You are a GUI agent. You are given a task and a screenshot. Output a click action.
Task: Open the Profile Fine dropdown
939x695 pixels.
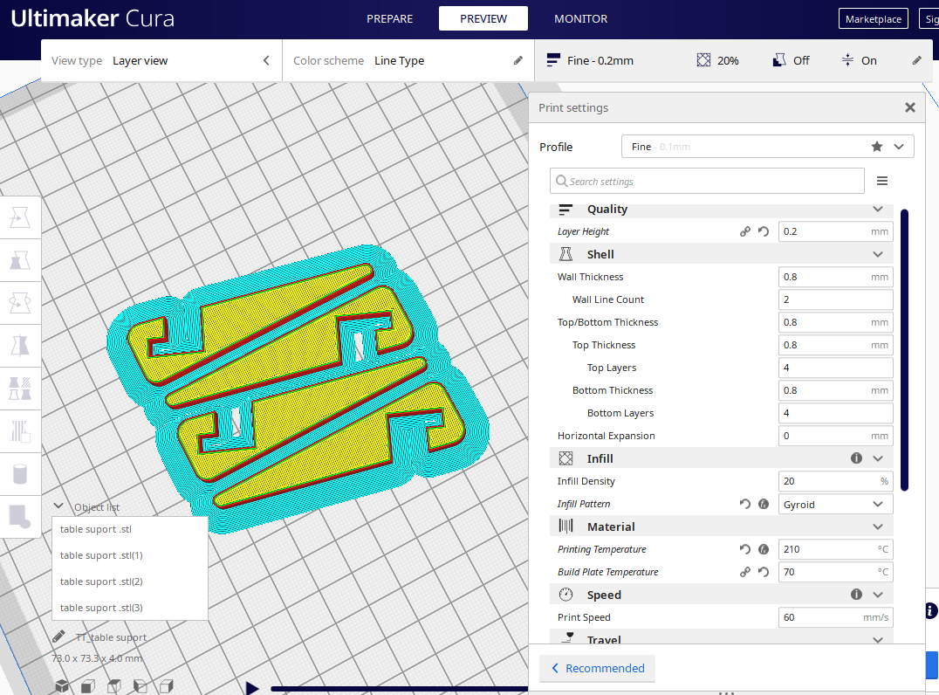pos(768,147)
